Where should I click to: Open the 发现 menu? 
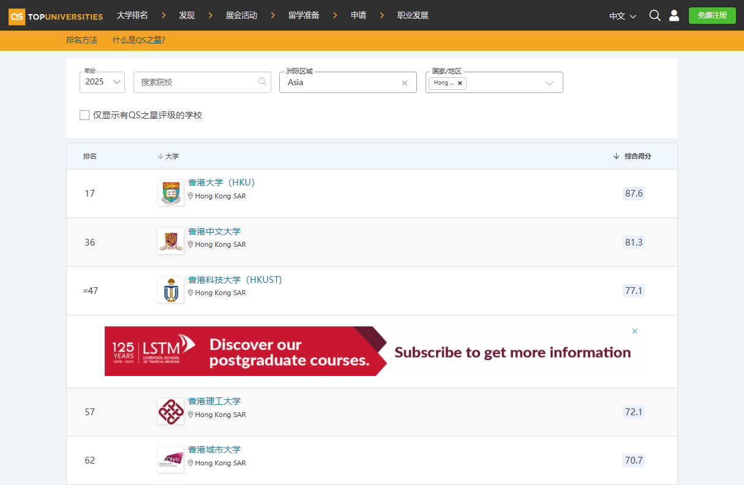[187, 15]
